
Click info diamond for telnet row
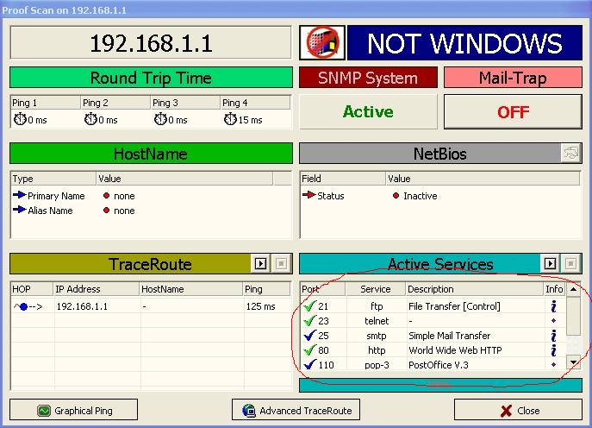point(553,321)
